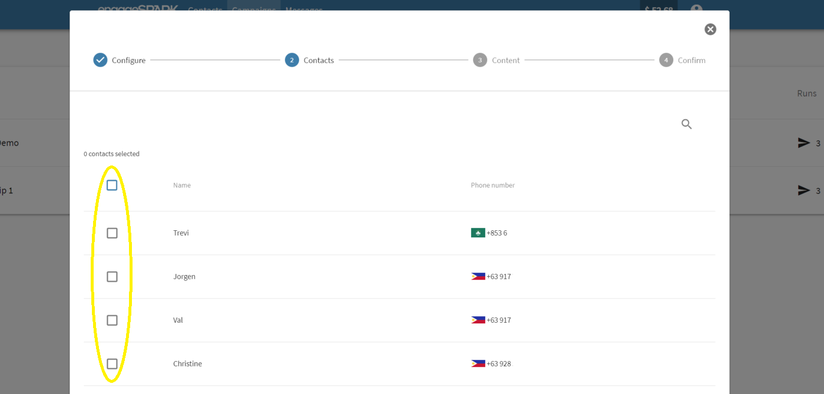Click the search contacts magnifier icon
The width and height of the screenshot is (824, 394).
coord(686,124)
